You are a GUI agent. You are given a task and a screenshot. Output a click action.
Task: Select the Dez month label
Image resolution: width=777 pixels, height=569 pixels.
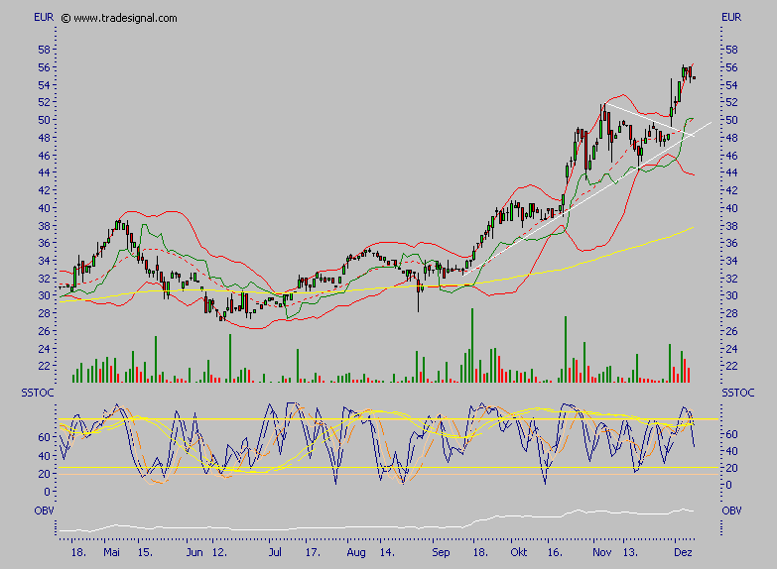point(683,552)
